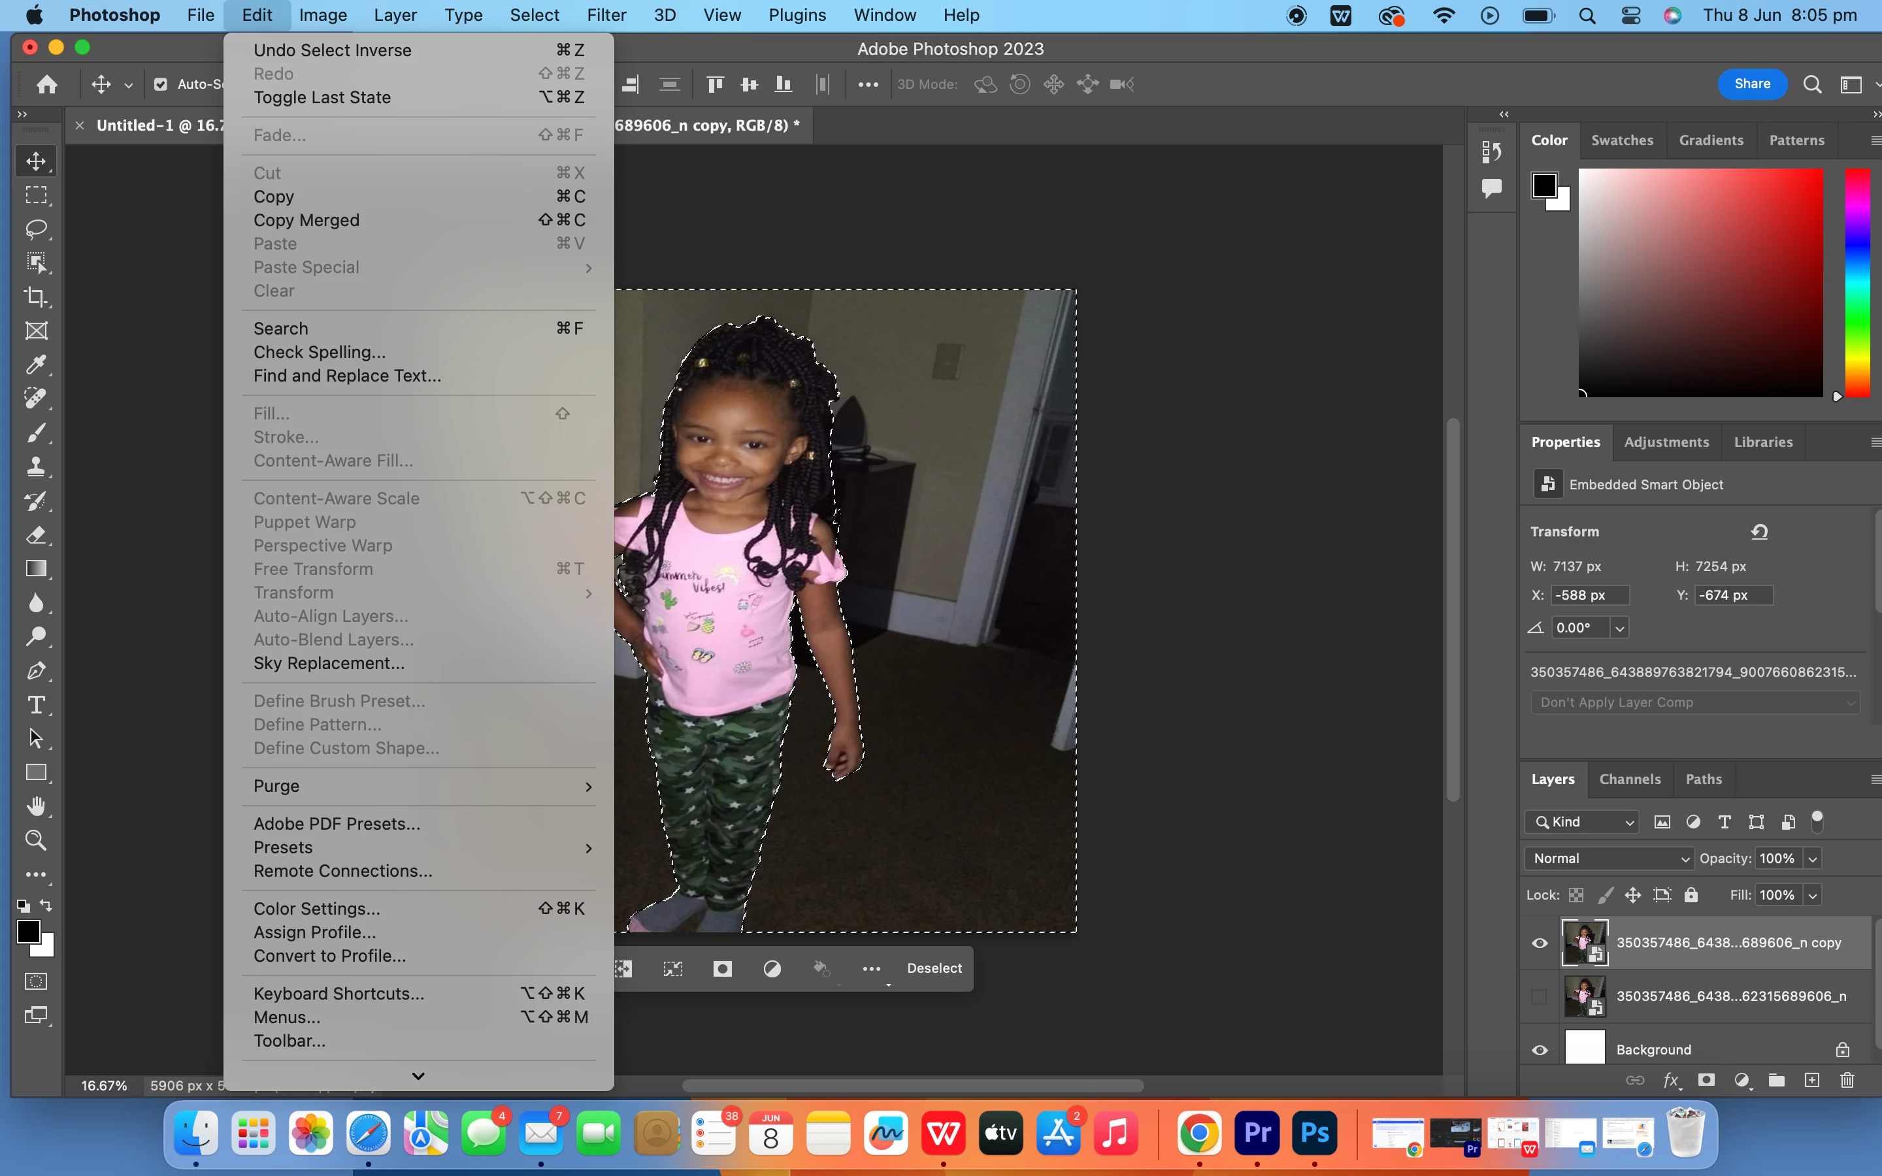Expand the Opacity dropdown arrow

point(1813,858)
